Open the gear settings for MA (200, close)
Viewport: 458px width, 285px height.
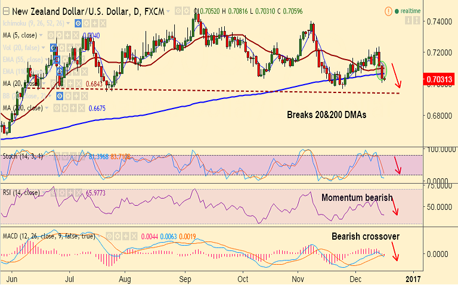[65, 109]
